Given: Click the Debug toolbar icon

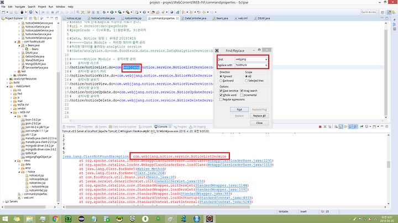Looking at the screenshot, I should (x=104, y=12).
